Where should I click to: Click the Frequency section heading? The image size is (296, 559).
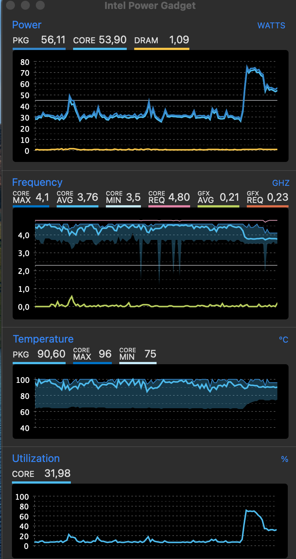37,182
